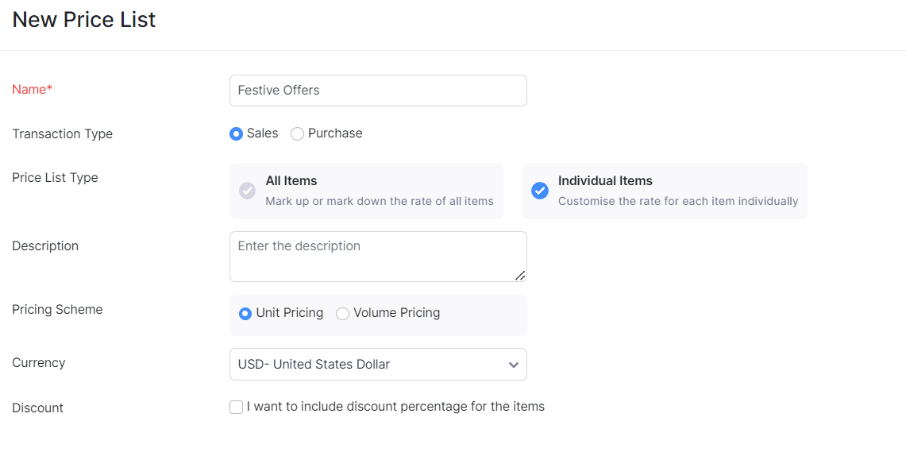The height and width of the screenshot is (456, 906).
Task: Choose Volume Pricing scheme
Action: coord(342,314)
